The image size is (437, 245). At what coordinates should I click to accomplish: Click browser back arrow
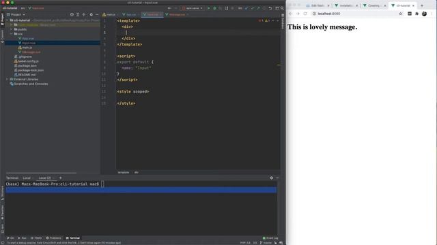[x=290, y=14]
